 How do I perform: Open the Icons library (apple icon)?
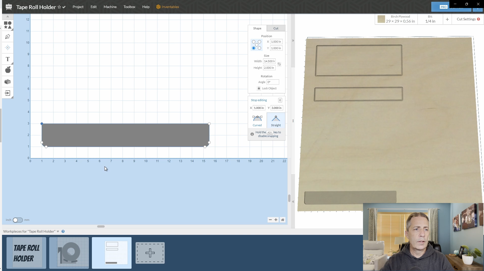tap(8, 70)
